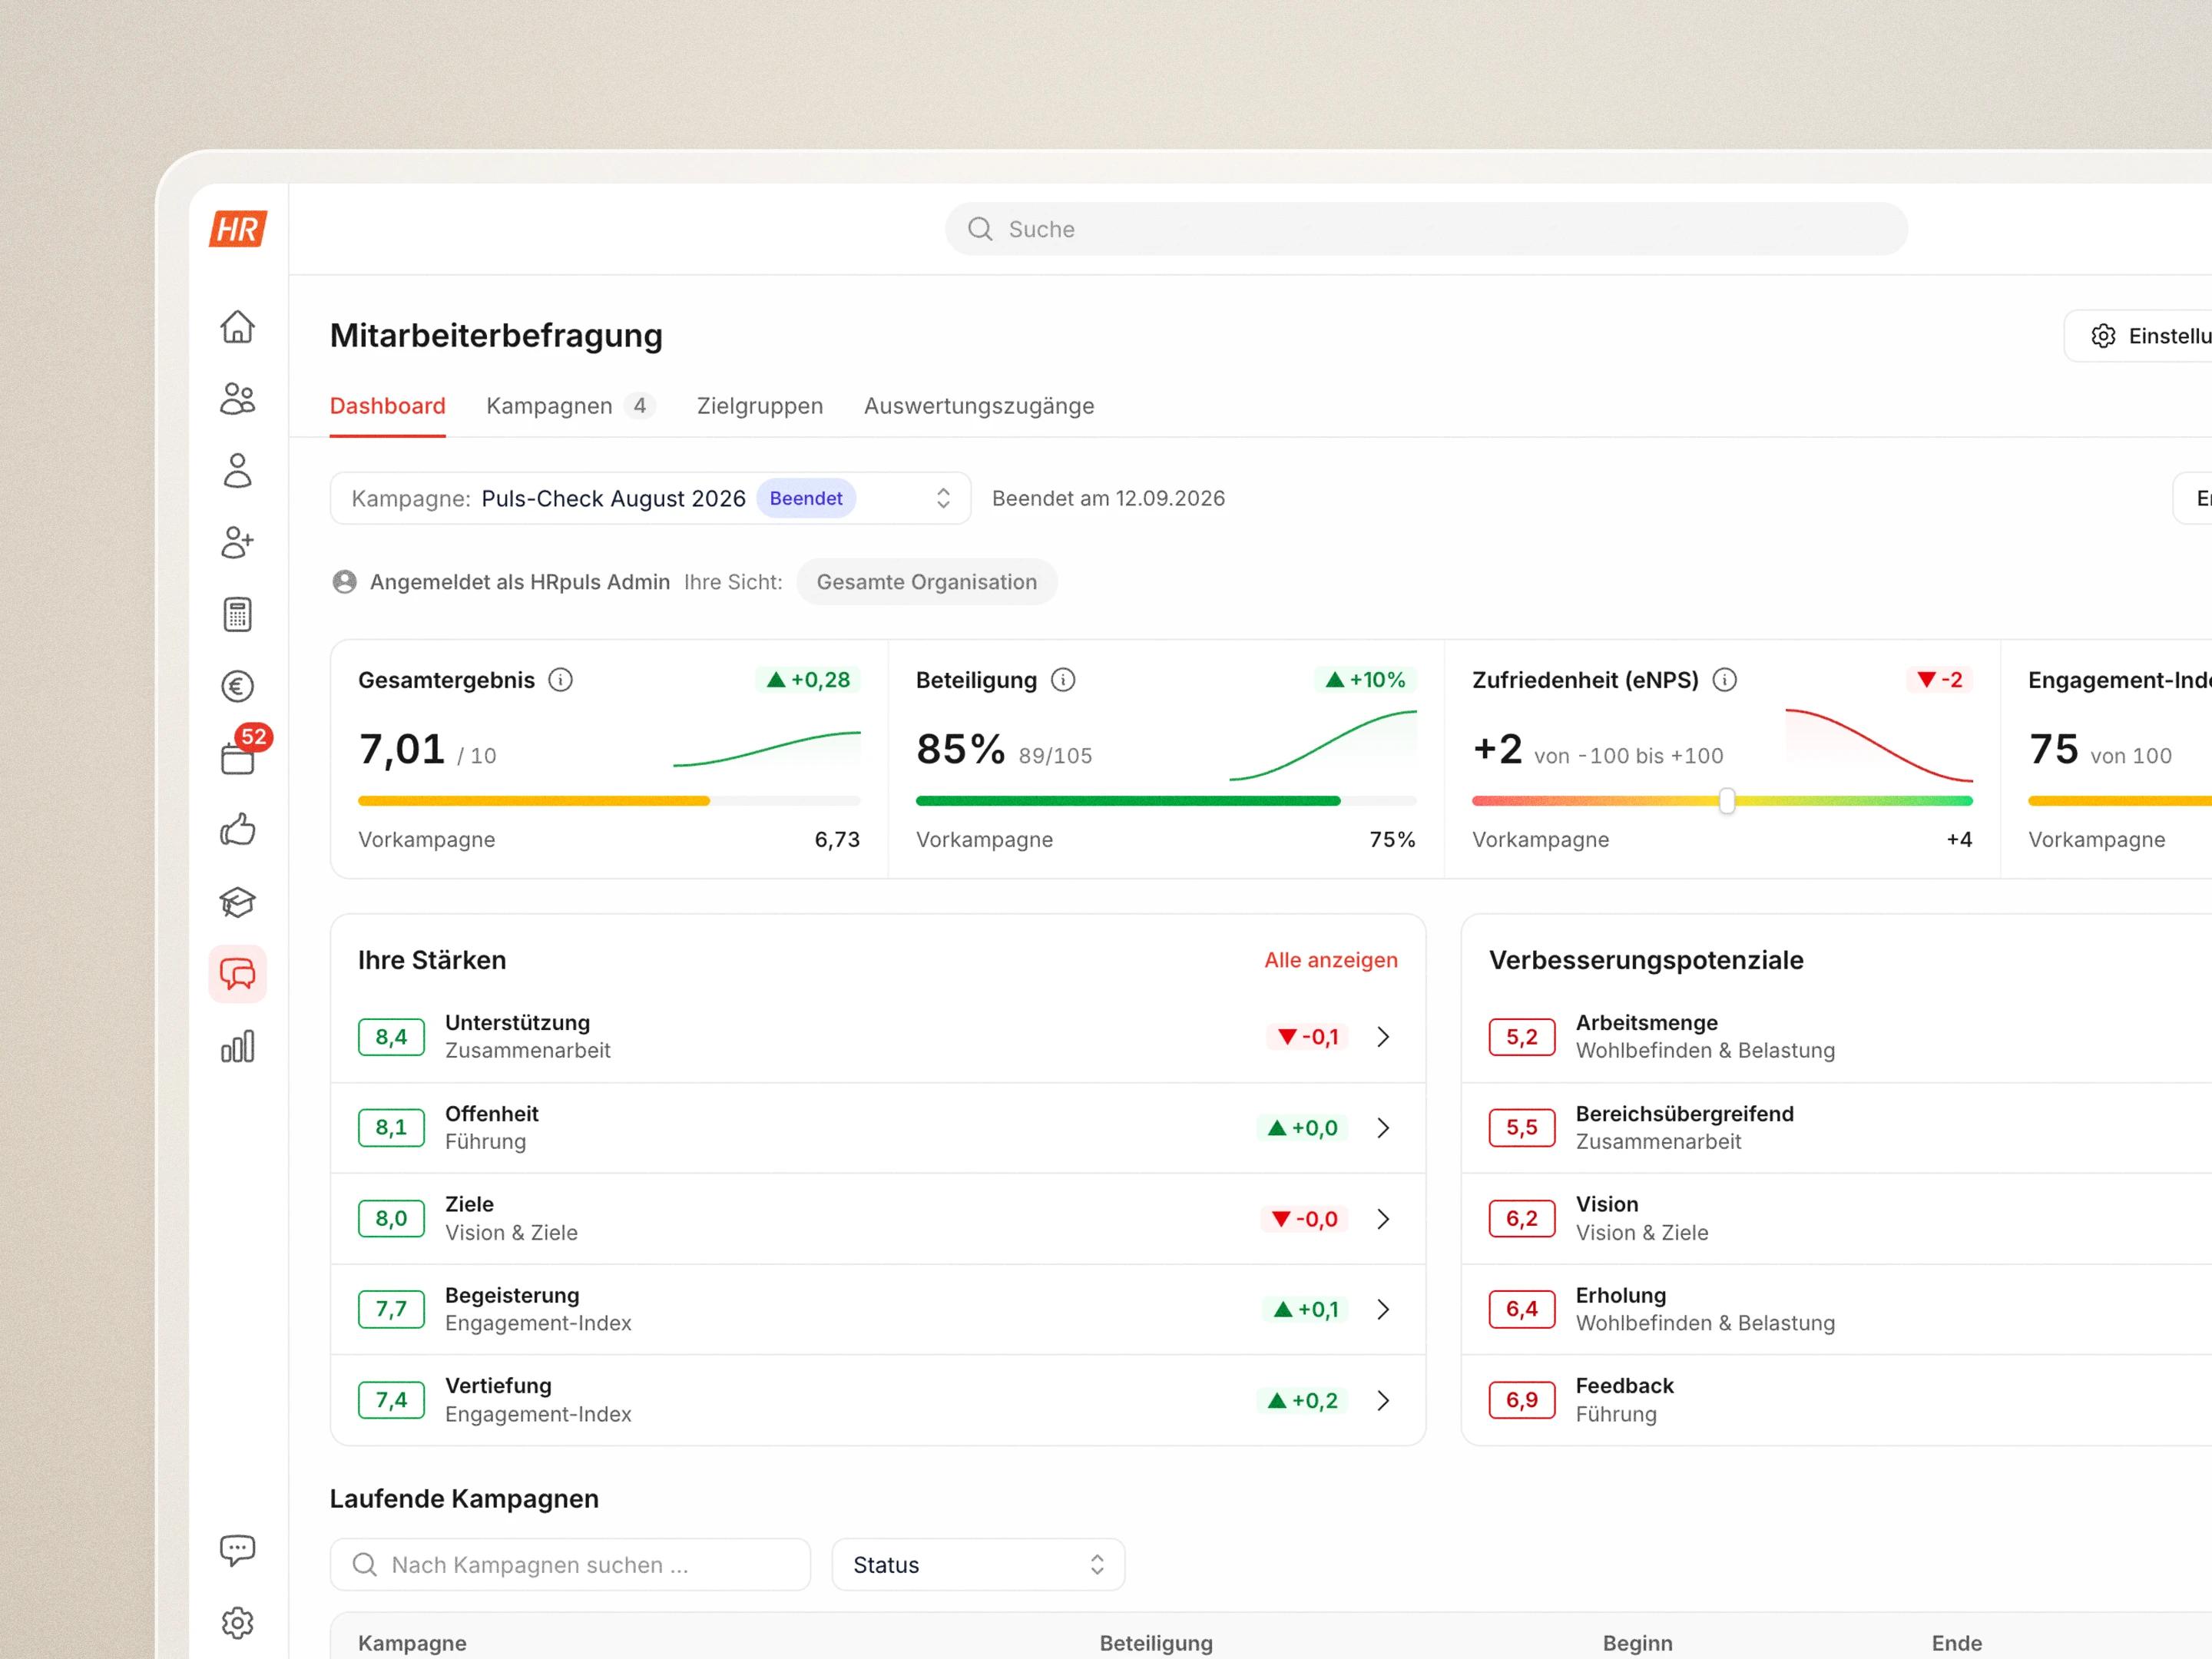Viewport: 2212px width, 1659px height.
Task: Click the Gesamte Organisation view chip
Action: 927,582
